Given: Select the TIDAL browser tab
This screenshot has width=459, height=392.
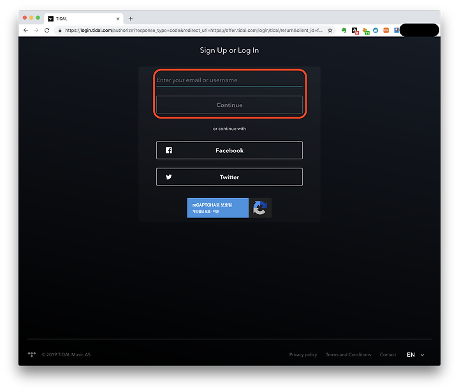Looking at the screenshot, I should pos(84,18).
